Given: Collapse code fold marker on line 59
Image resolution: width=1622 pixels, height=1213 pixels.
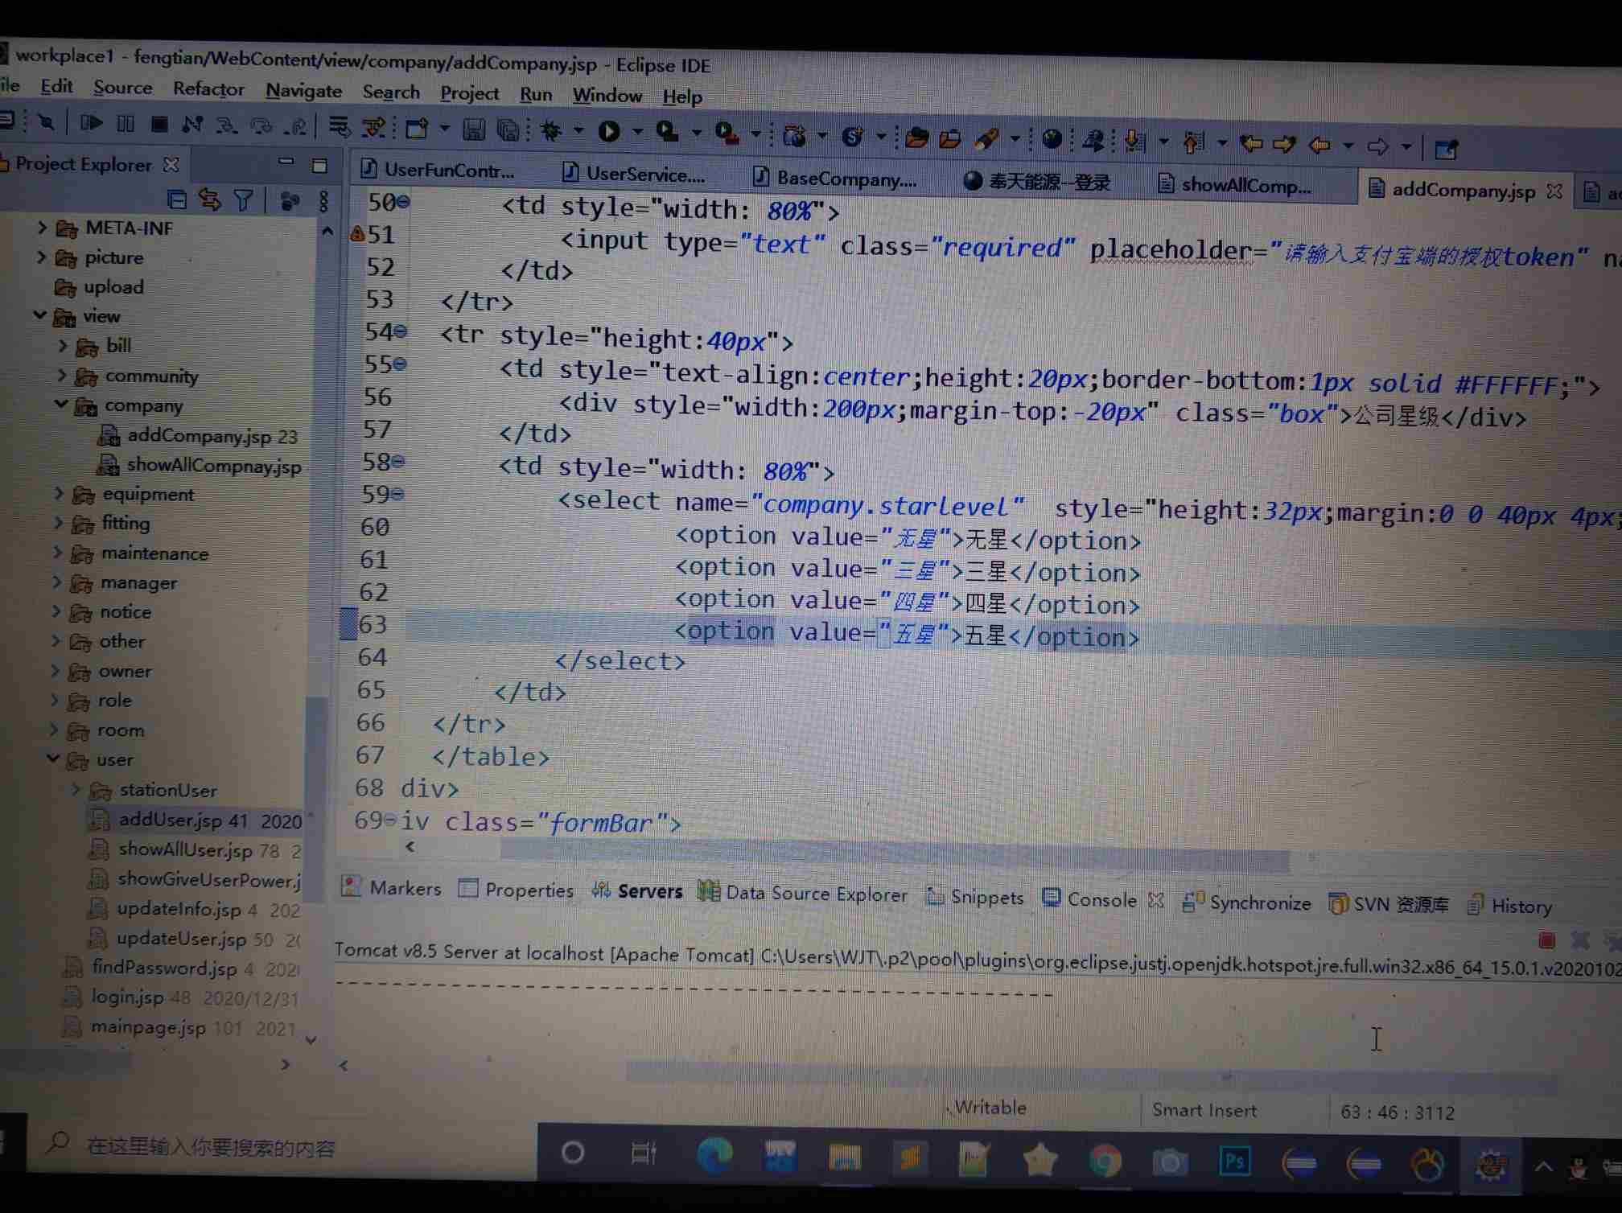Looking at the screenshot, I should click(397, 494).
